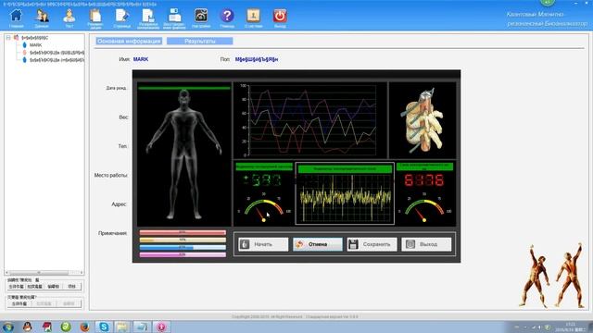Open the QQ penguin taskbar icon
This screenshot has width=593, height=333.
[27, 327]
